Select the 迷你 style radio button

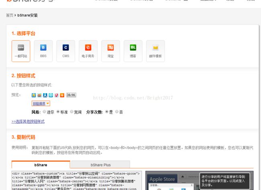[44, 112]
